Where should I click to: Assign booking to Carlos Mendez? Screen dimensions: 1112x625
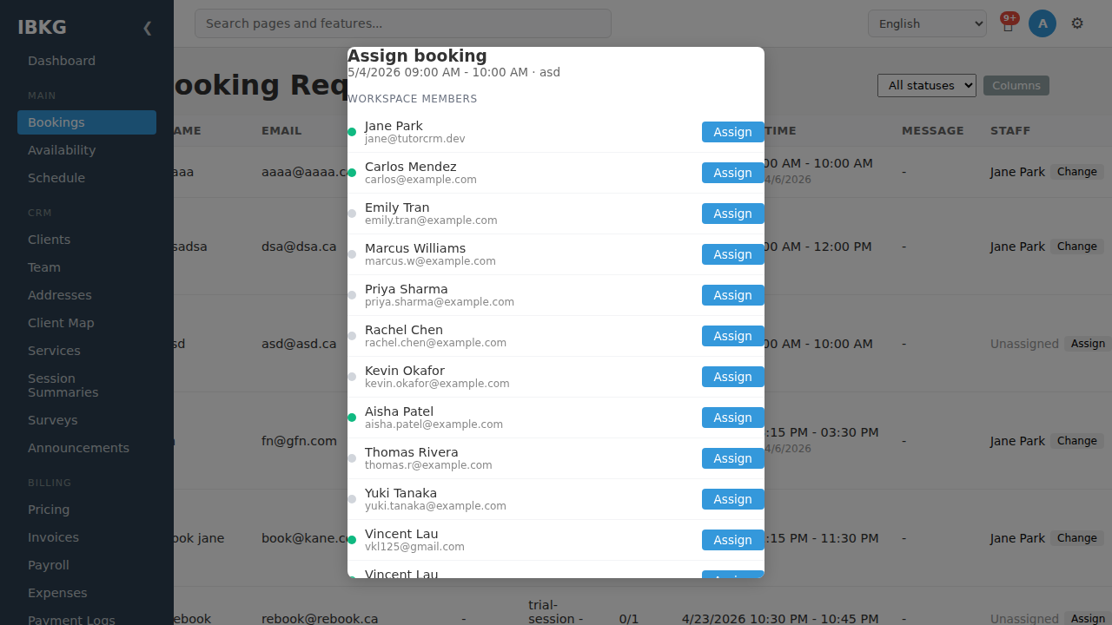[x=732, y=173]
